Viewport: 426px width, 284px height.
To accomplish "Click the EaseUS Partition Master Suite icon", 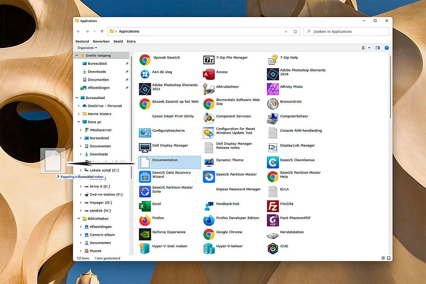I will tap(145, 192).
